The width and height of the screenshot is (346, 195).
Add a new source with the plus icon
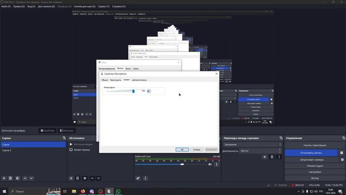coord(71,178)
